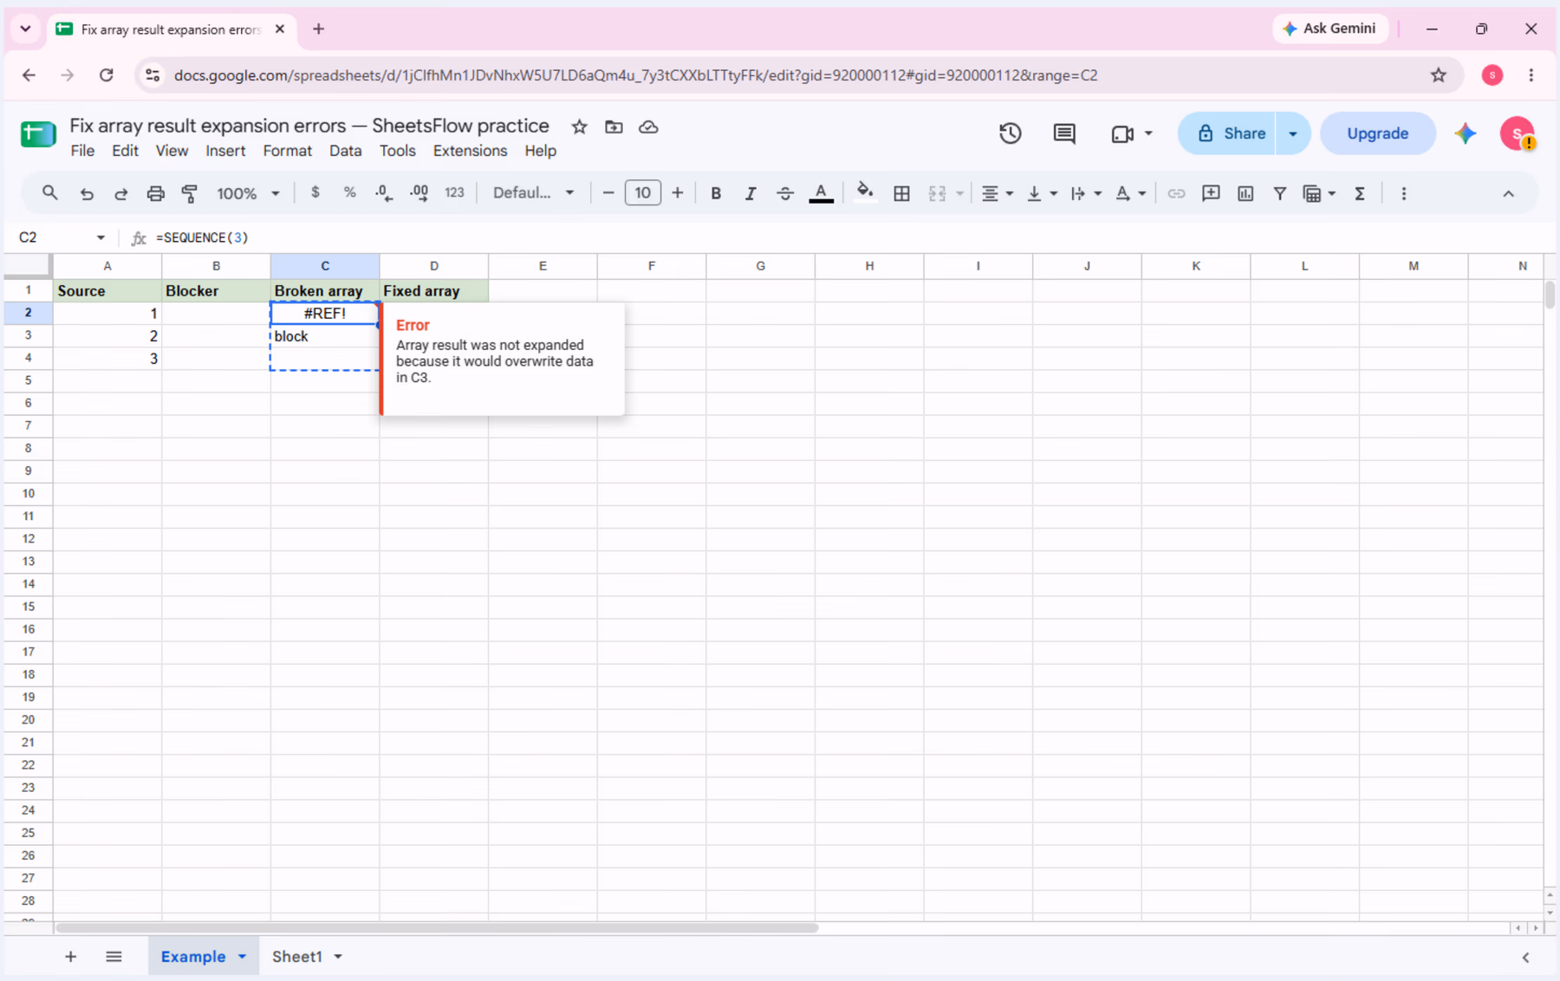Insert chart icon in toolbar
The width and height of the screenshot is (1560, 981).
(1245, 193)
